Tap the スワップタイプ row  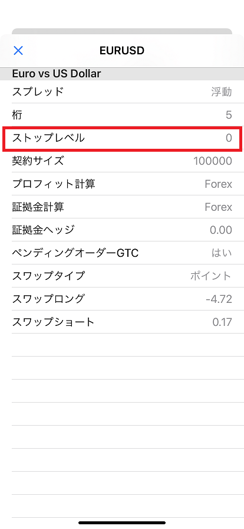122,276
